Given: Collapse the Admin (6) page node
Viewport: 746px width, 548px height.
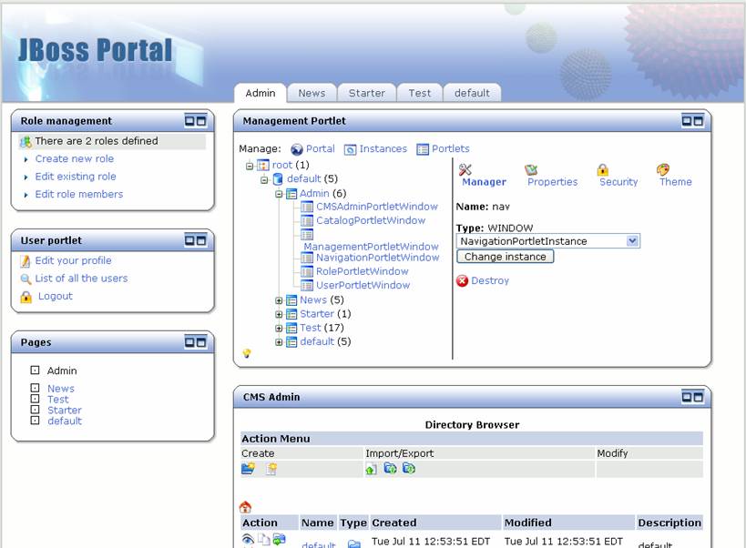Looking at the screenshot, I should [280, 194].
